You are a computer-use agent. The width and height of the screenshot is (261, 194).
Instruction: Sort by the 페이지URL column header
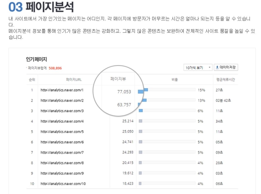tap(74, 80)
